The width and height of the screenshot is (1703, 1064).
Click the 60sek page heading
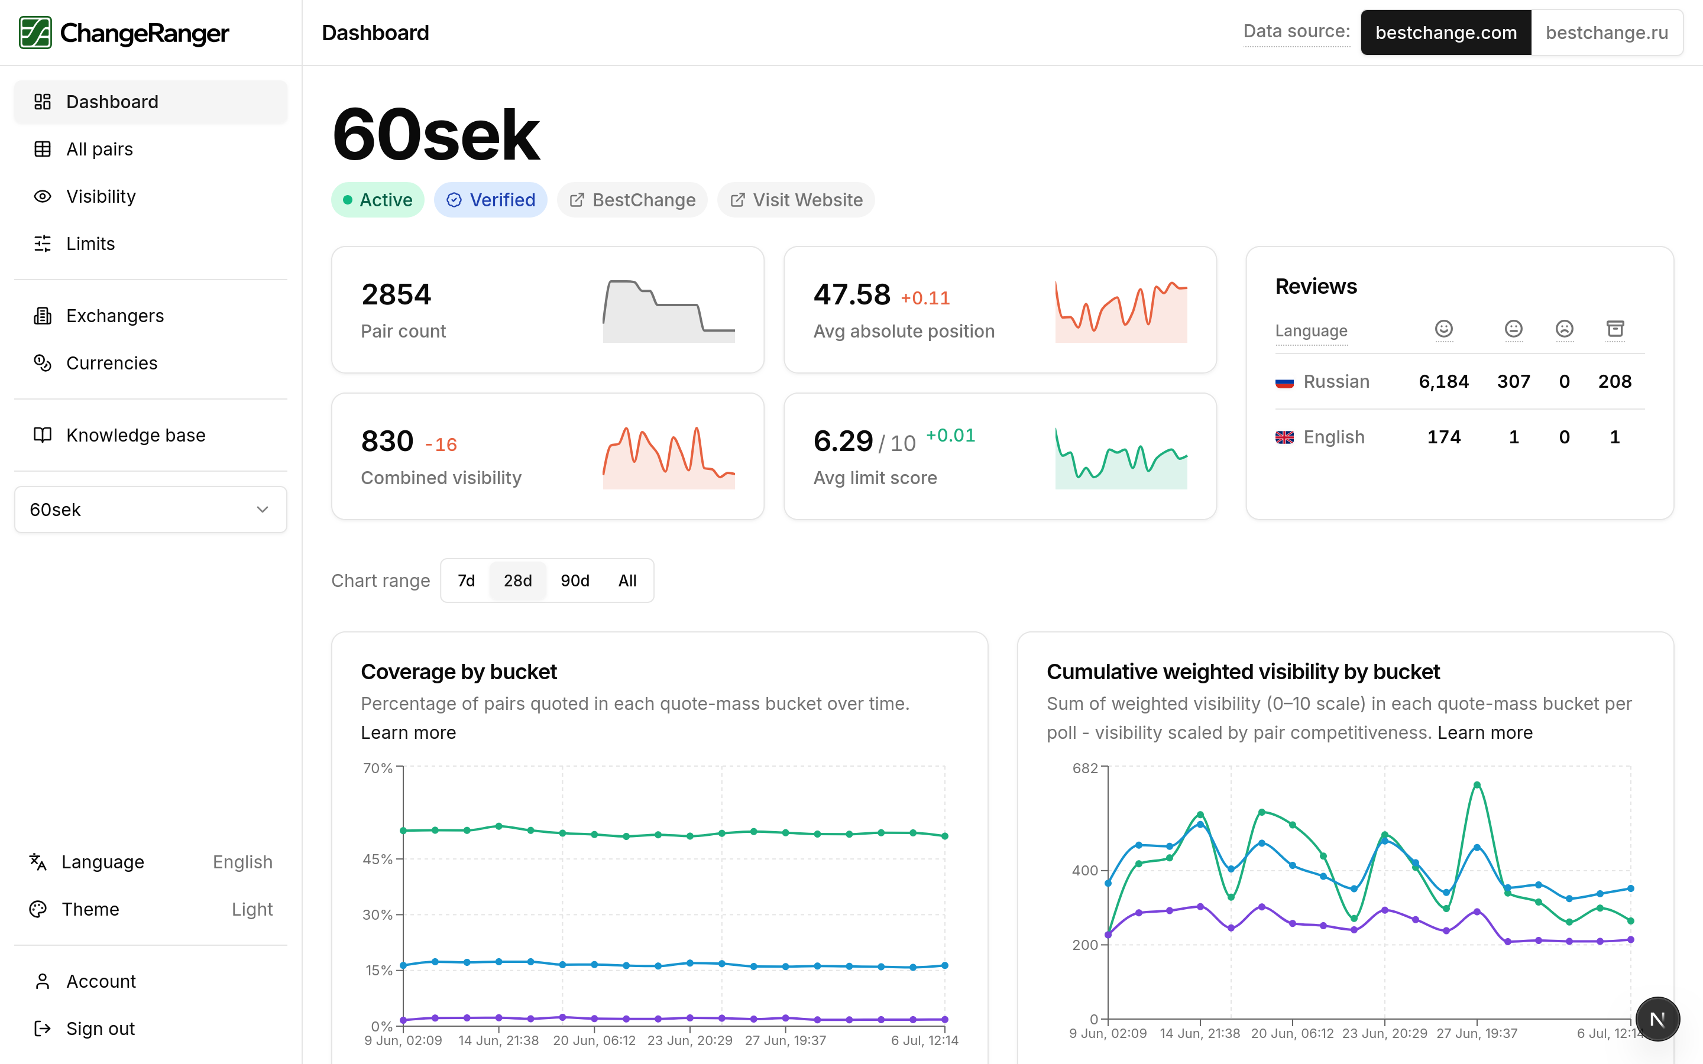coord(436,134)
